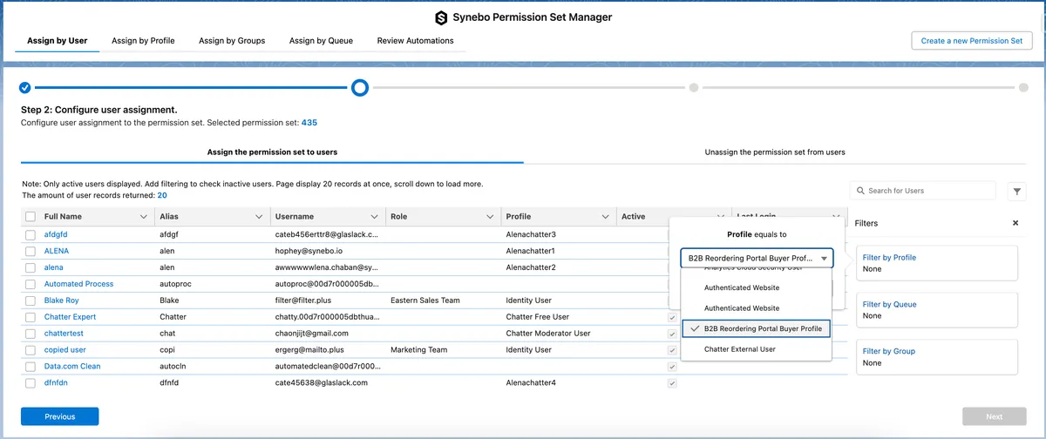The height and width of the screenshot is (439, 1046).
Task: Open the chattertest user link
Action: click(64, 334)
